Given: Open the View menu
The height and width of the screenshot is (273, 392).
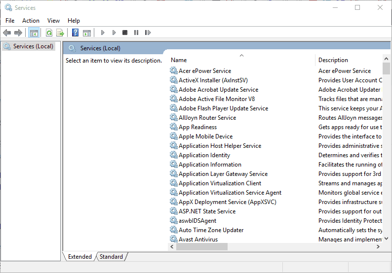Looking at the screenshot, I should (53, 21).
